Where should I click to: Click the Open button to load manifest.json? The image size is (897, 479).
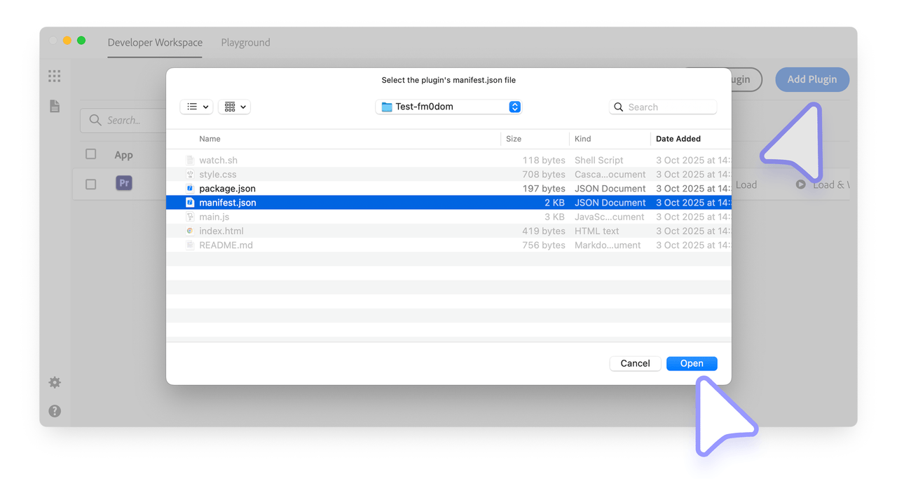click(692, 363)
